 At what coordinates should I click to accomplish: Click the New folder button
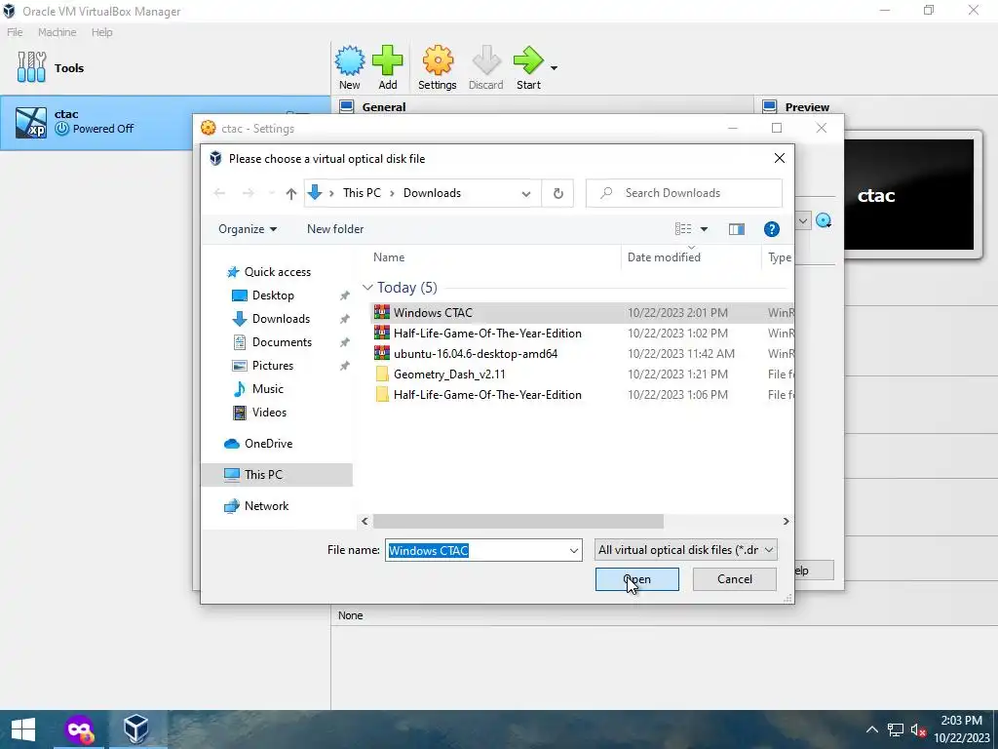click(x=335, y=229)
